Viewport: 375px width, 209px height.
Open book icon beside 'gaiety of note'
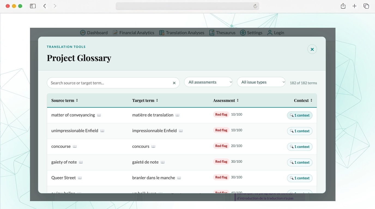pos(81,162)
